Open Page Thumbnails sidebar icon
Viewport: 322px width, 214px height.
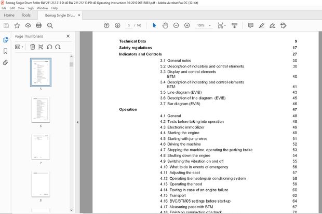(x=6, y=39)
